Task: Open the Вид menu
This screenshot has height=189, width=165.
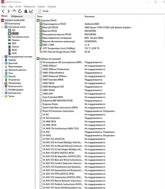Action: [11, 6]
